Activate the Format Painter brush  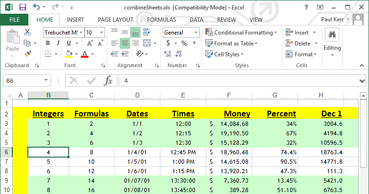pyautogui.click(x=27, y=54)
